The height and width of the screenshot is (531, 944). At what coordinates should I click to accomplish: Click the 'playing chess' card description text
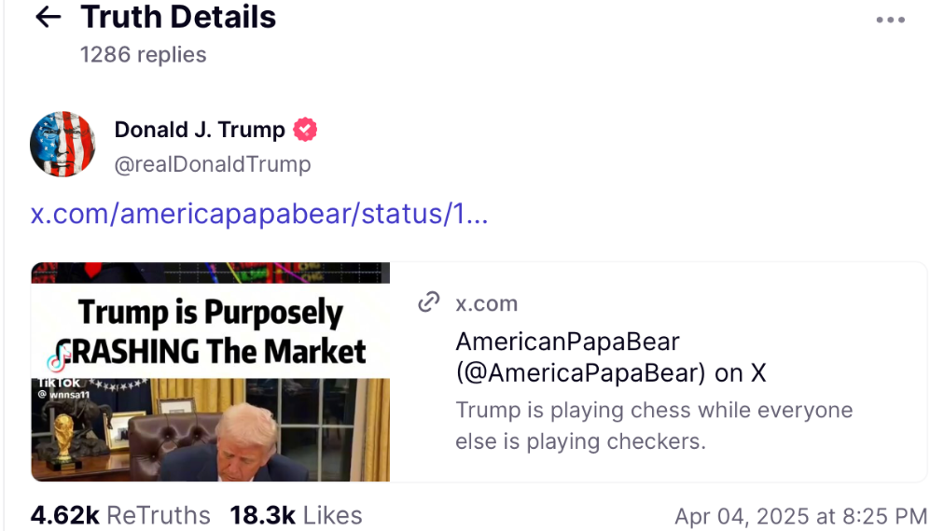(654, 426)
